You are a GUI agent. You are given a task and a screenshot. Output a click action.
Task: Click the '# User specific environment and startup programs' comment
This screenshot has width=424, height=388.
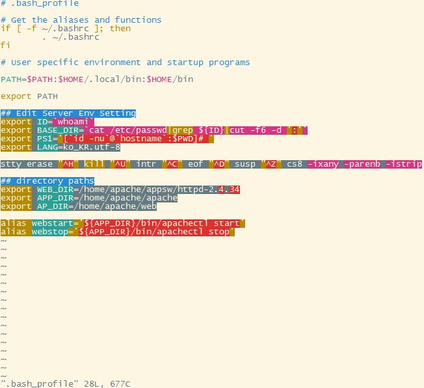[126, 62]
